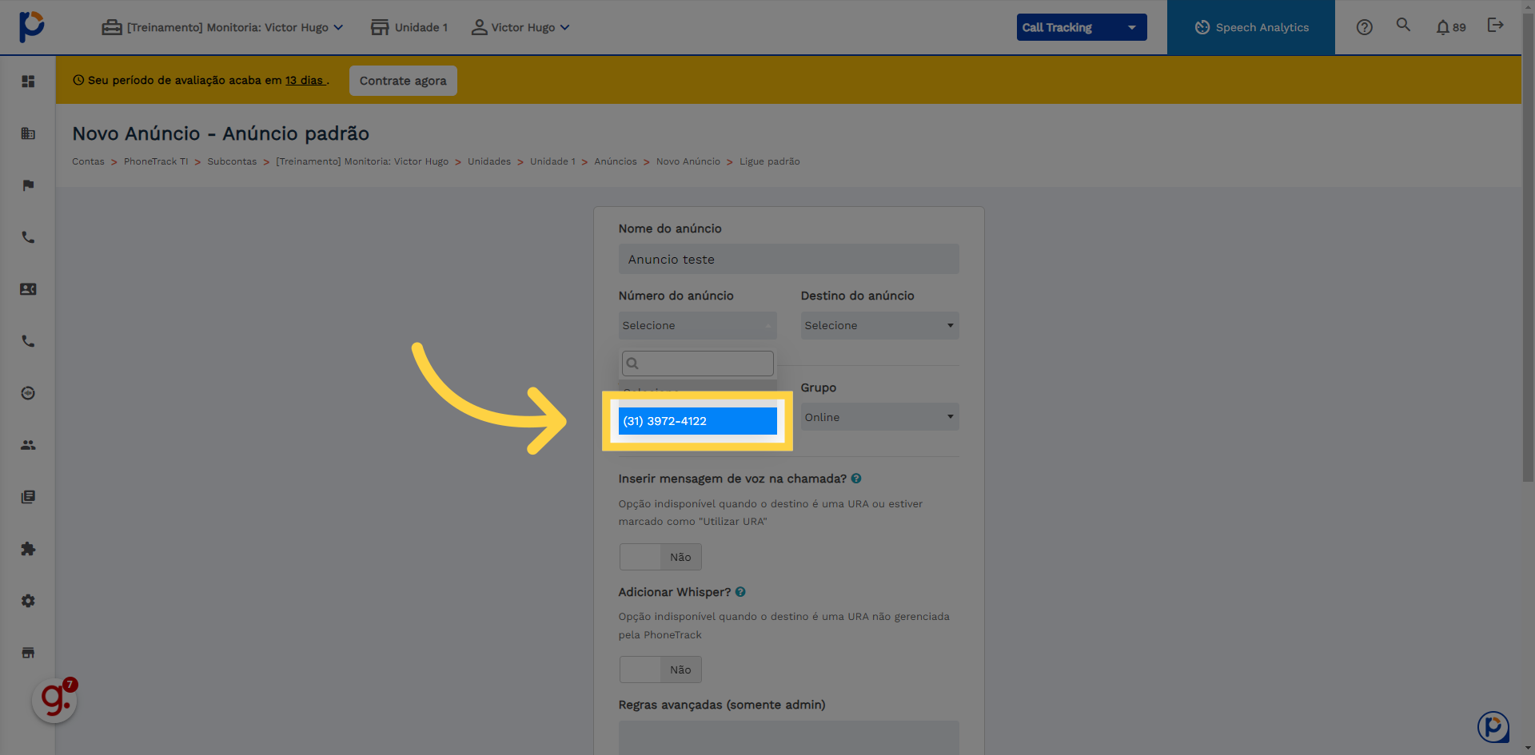Open the contact card icon in the sidebar
The image size is (1535, 755).
[28, 289]
